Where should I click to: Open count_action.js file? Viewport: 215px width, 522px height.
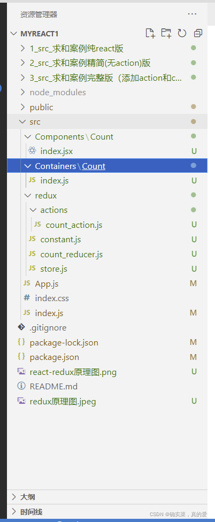coord(107,225)
